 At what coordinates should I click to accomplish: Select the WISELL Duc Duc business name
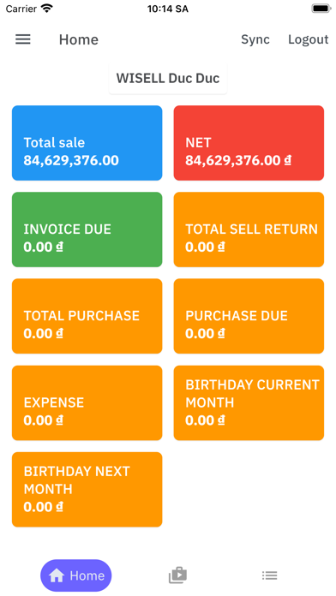coord(168,78)
